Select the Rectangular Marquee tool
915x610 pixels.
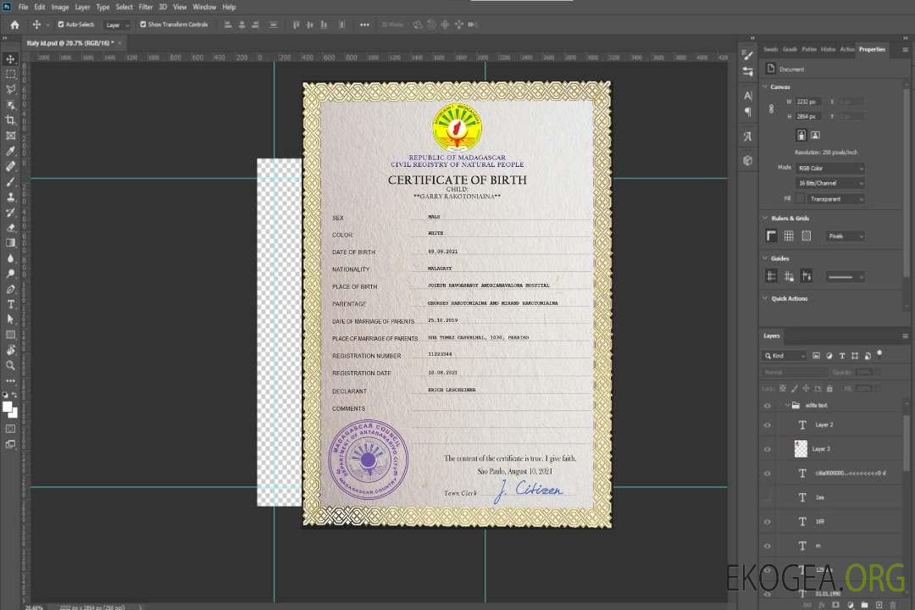10,75
